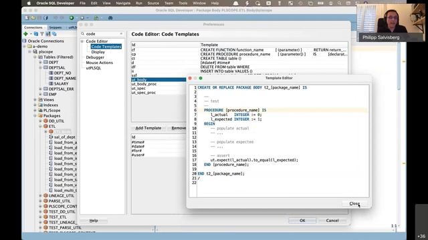Click the Views folder icon
Viewport: 428px width, 240px height.
40,100
